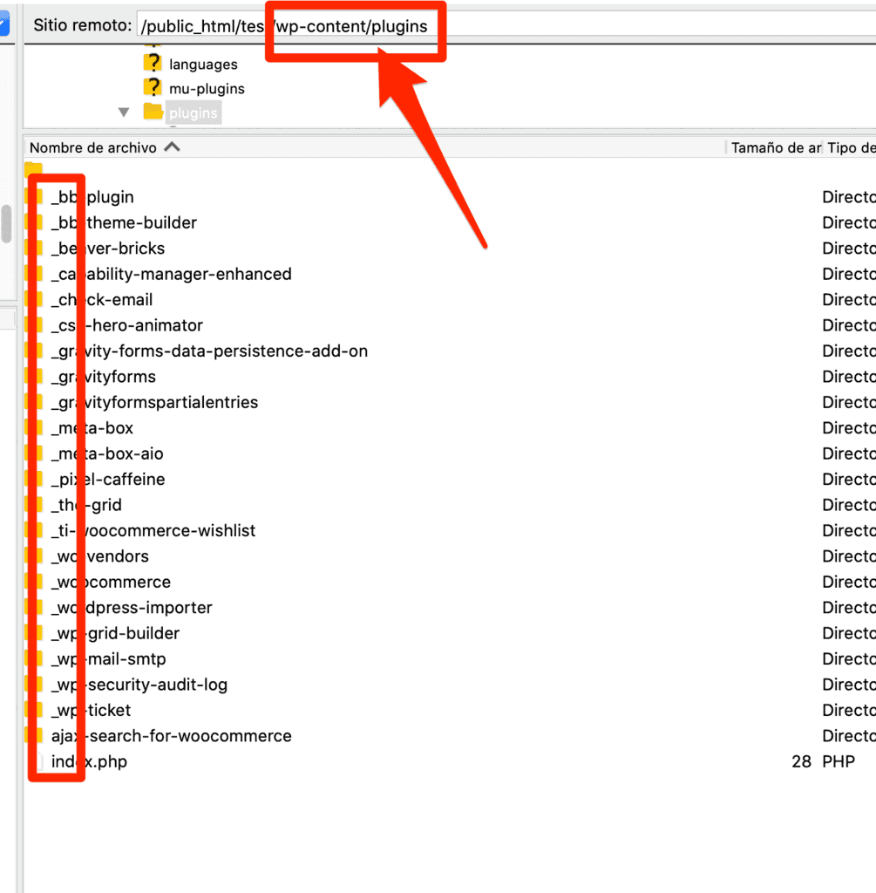This screenshot has height=893, width=876.
Task: Select _gravity-forms-data-persistence-add-on folder
Action: 209,351
